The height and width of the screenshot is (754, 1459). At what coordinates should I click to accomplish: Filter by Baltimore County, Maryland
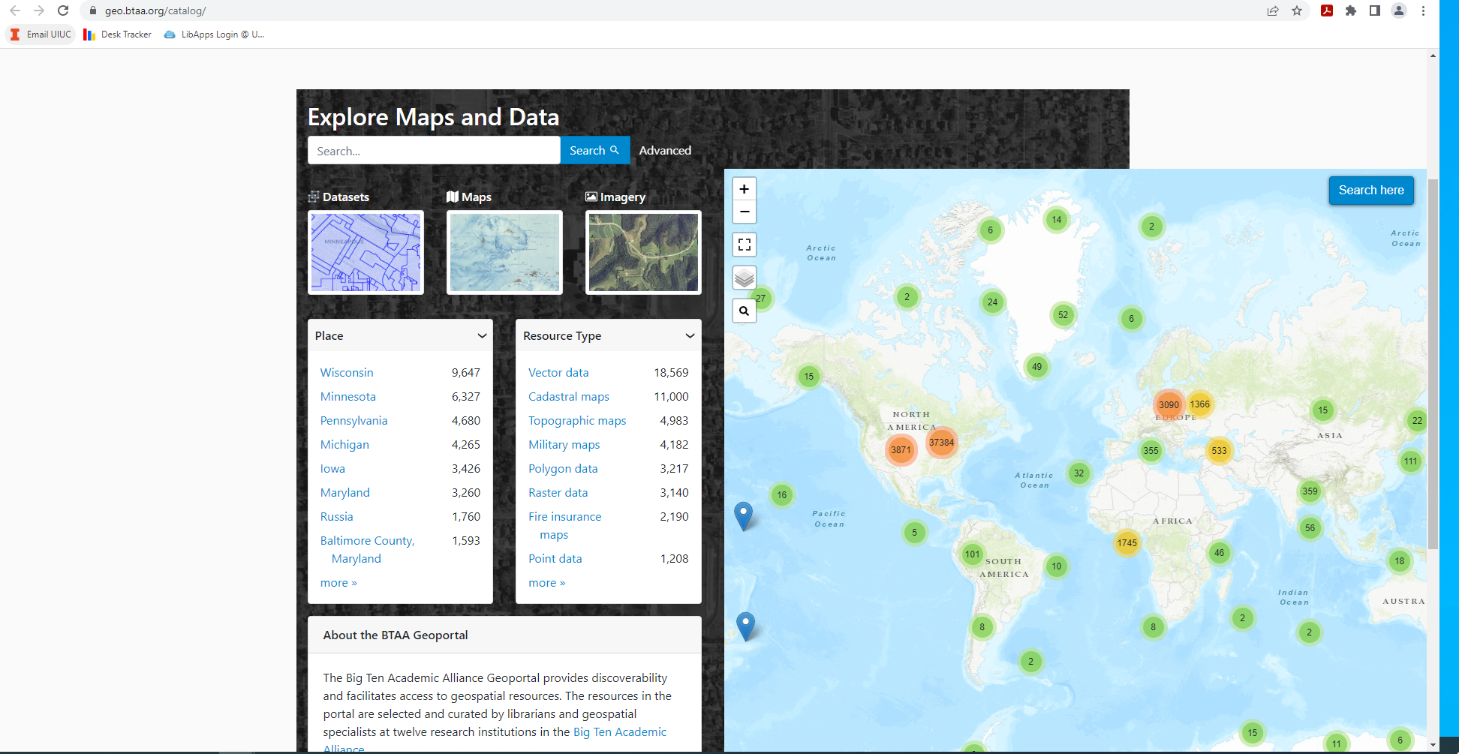[x=367, y=550]
